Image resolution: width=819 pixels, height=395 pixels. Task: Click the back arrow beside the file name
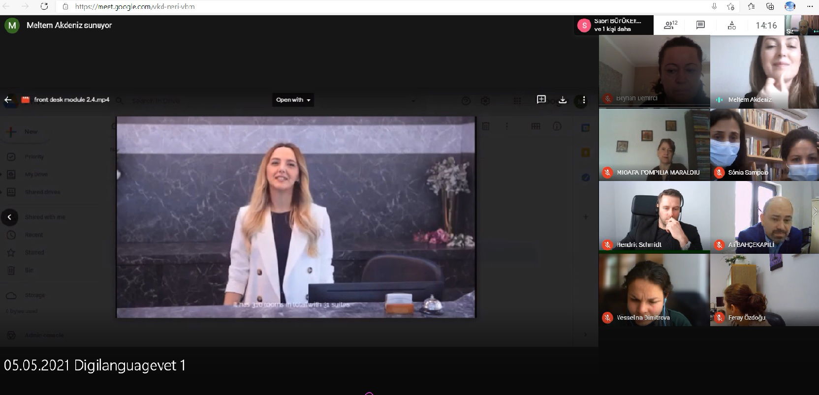(x=8, y=100)
